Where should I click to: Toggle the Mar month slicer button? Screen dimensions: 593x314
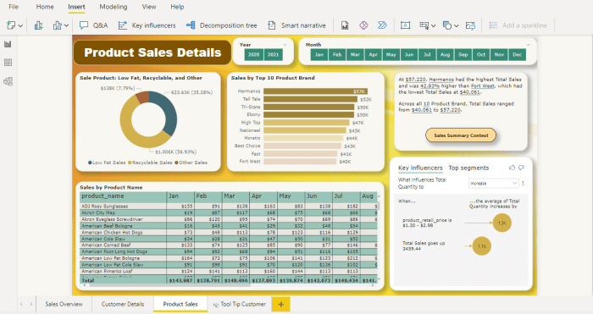pos(355,54)
